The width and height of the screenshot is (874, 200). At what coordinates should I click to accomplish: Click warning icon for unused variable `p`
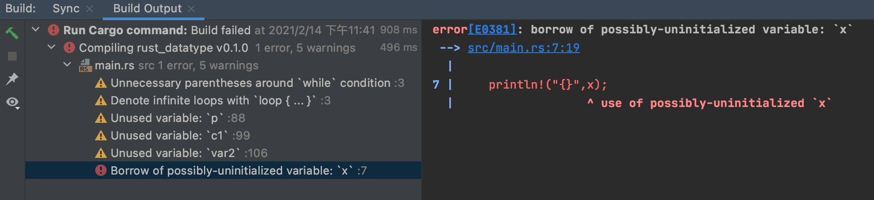(101, 118)
